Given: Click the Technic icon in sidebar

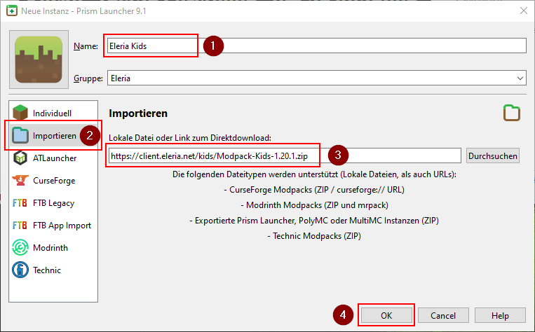Looking at the screenshot, I should tap(21, 270).
